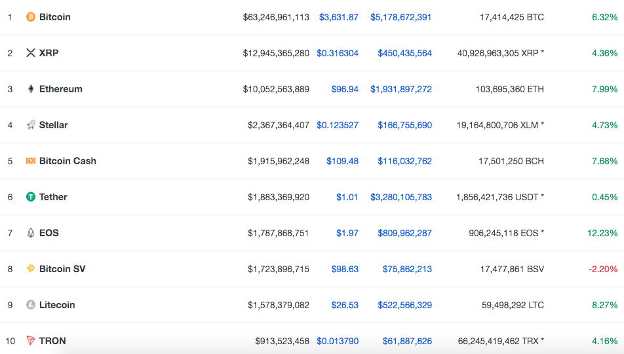
Task: Click Ethereum volume $1,931,897,272
Action: tap(401, 90)
